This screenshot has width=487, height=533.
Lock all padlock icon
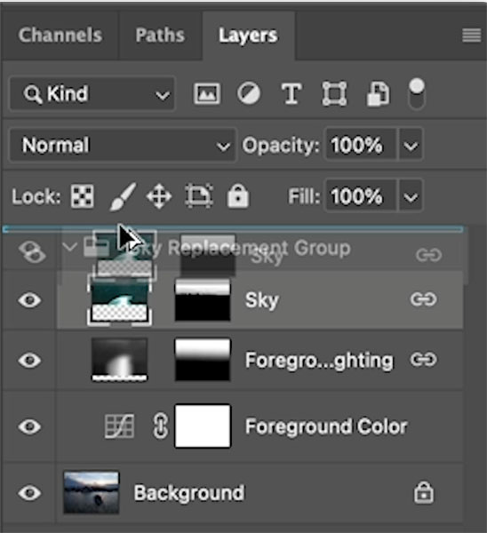(238, 195)
